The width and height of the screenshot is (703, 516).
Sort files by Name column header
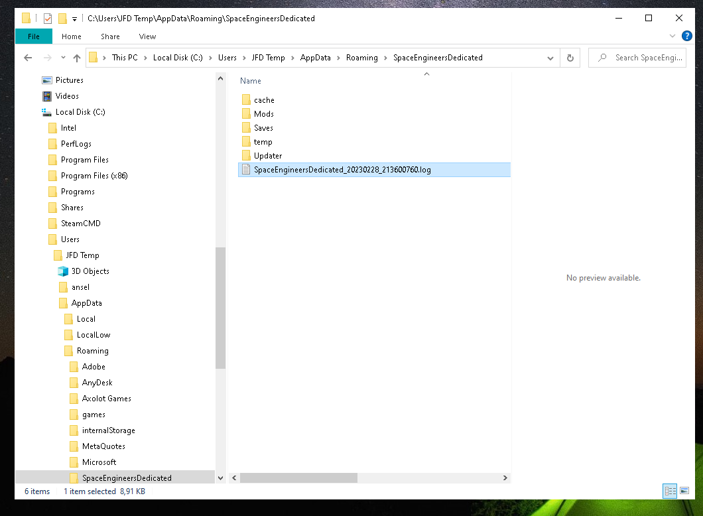pyautogui.click(x=251, y=81)
